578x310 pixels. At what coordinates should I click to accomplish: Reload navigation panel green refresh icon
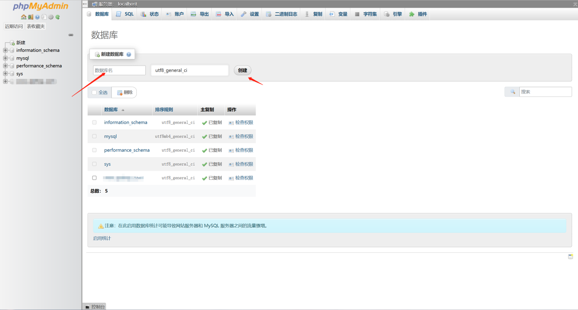coord(57,17)
